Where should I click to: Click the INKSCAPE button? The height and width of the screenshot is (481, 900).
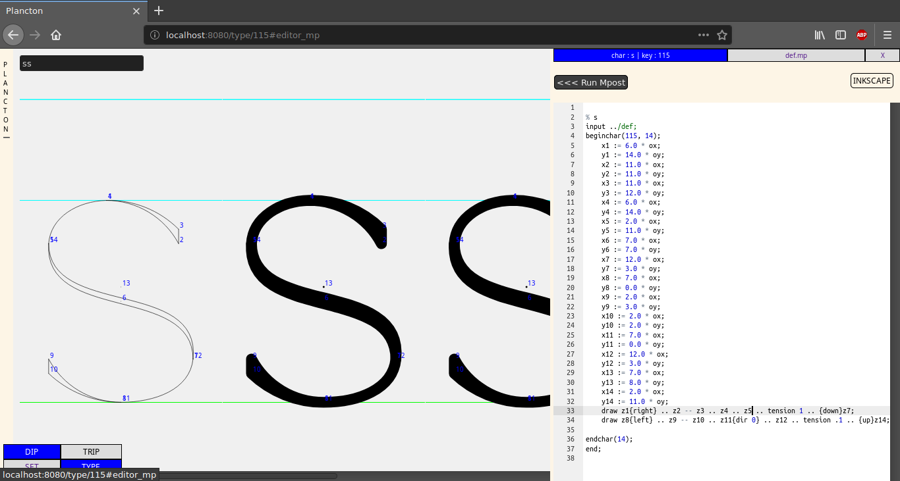[872, 81]
